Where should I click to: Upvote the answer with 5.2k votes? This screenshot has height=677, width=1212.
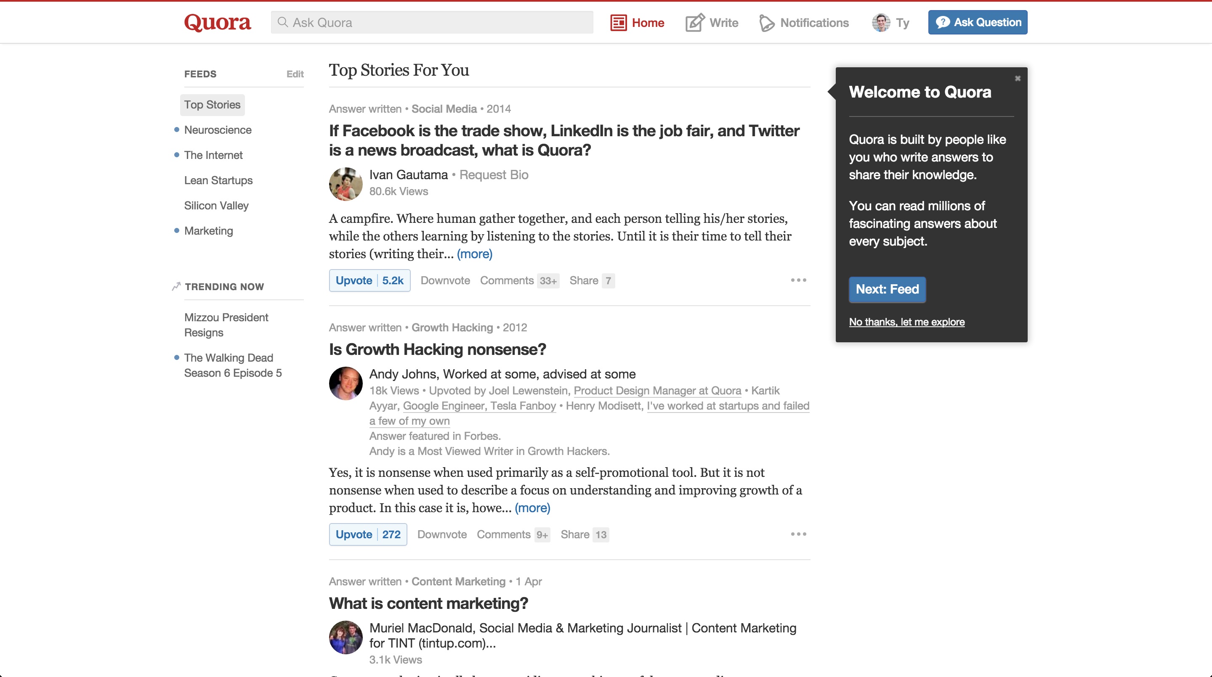[369, 280]
